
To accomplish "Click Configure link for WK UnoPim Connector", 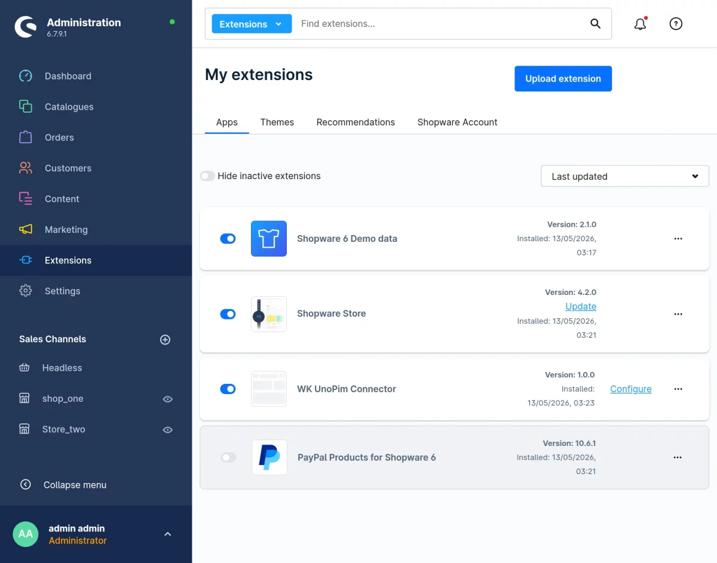I will [x=631, y=389].
